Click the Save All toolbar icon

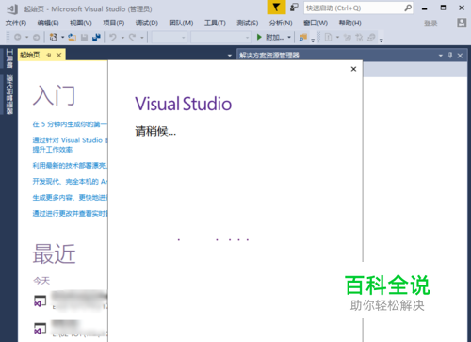96,38
